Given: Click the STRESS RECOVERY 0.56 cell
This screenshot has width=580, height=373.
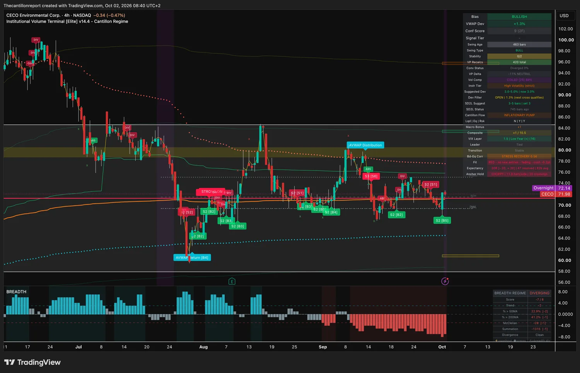Looking at the screenshot, I should (519, 157).
